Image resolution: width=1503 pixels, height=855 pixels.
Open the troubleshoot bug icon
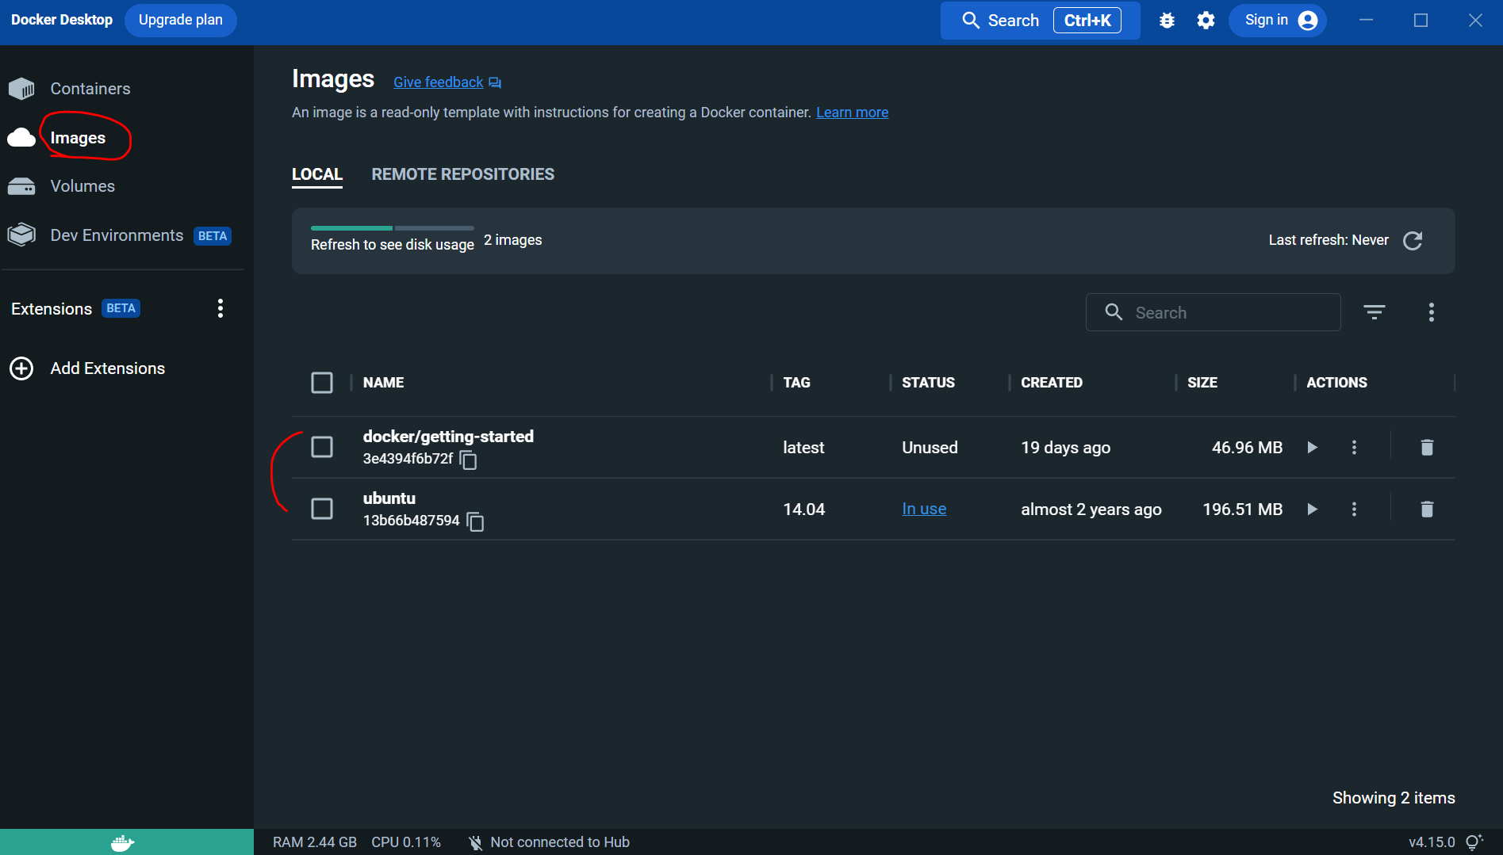click(x=1167, y=21)
